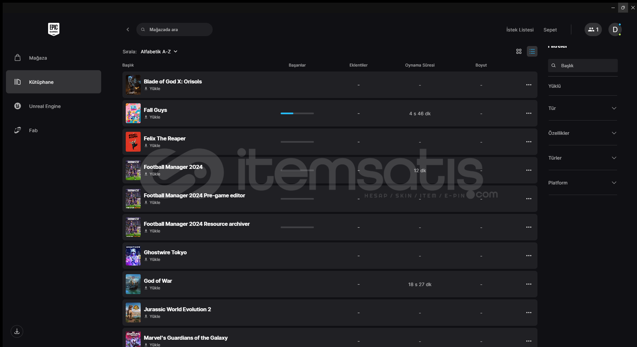Click the Oynama Süresi column header
Image resolution: width=637 pixels, height=347 pixels.
tap(420, 65)
